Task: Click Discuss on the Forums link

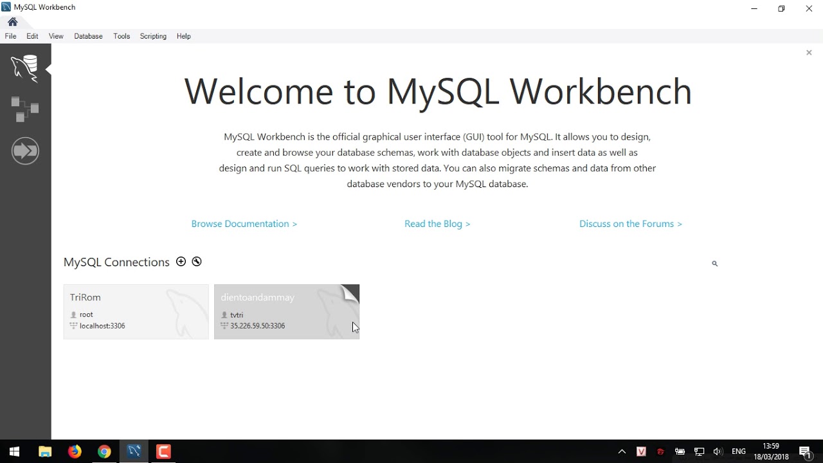Action: coord(631,224)
